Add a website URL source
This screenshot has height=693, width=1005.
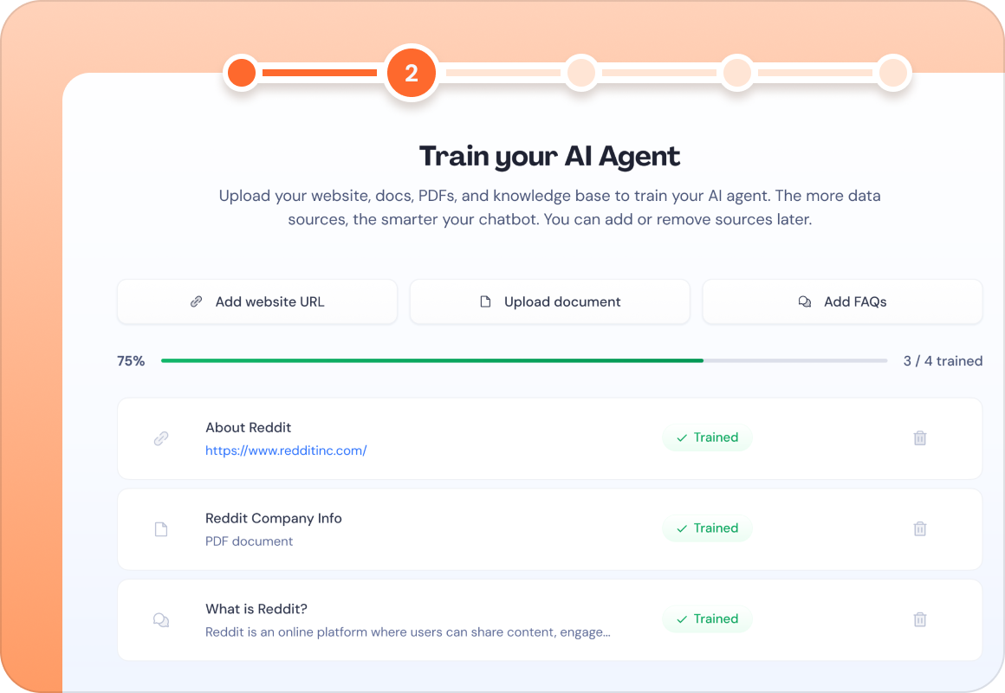click(x=257, y=301)
